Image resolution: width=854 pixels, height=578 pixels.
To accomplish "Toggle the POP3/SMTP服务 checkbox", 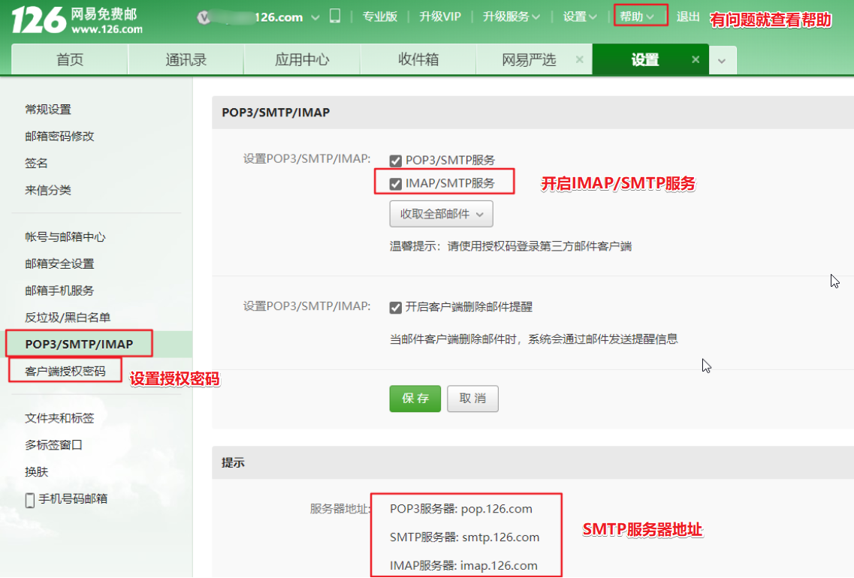I will point(395,161).
